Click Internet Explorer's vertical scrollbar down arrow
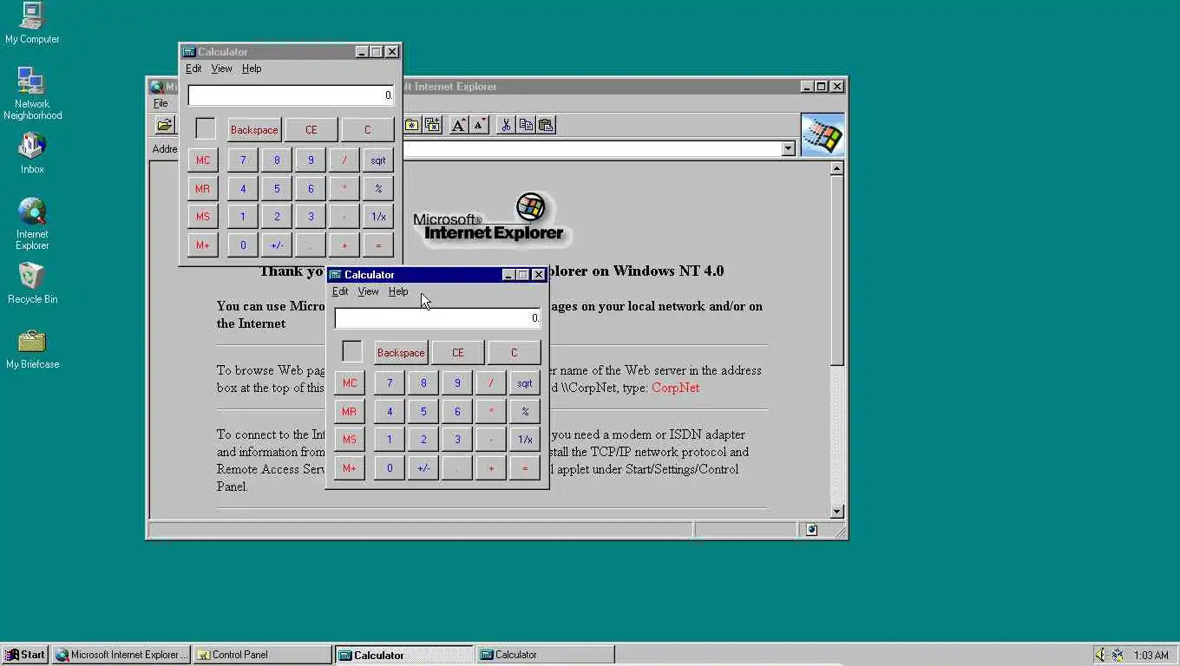This screenshot has height=666, width=1180. pyautogui.click(x=837, y=512)
